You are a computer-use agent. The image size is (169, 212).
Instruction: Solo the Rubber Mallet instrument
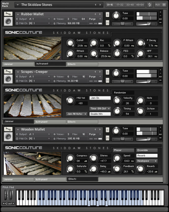coord(107,15)
